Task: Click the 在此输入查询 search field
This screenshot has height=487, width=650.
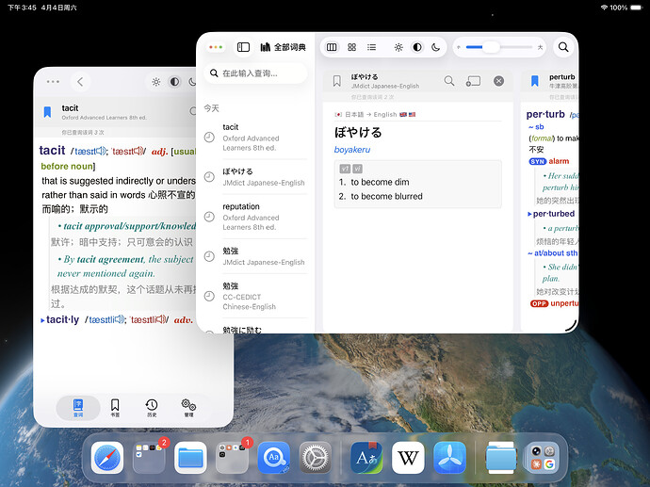Action: tap(256, 73)
